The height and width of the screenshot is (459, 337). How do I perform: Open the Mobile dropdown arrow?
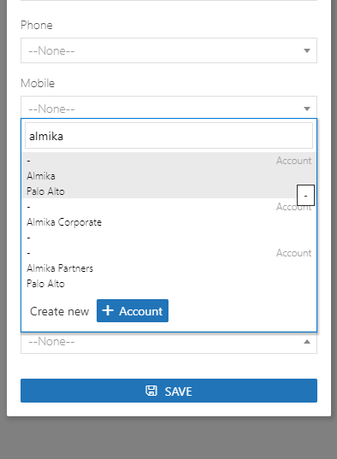[x=307, y=109]
